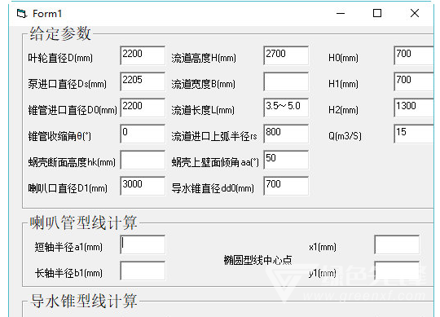Viewport: 440px width, 317px height.
Task: Click the H0(mm) input field
Action: (x=414, y=55)
